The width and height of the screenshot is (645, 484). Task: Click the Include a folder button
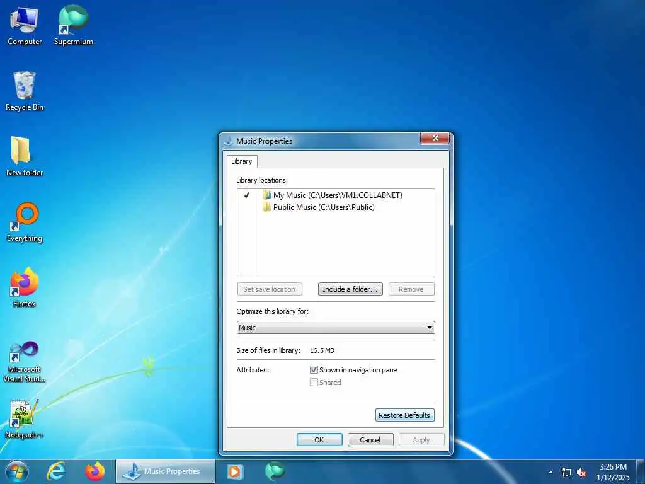click(350, 289)
